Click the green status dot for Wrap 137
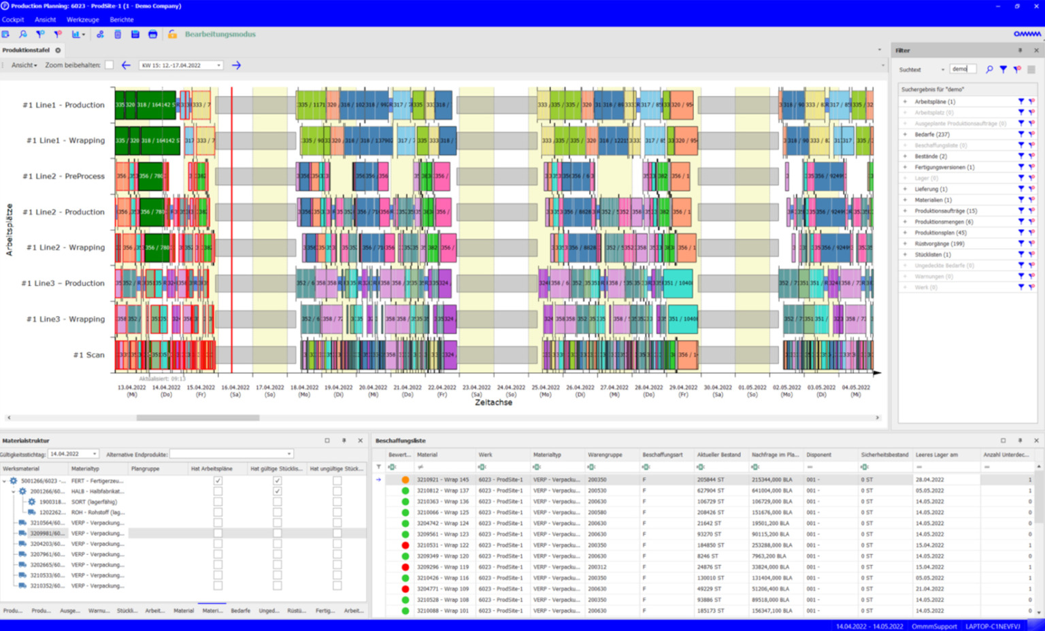The image size is (1045, 631). [x=405, y=490]
